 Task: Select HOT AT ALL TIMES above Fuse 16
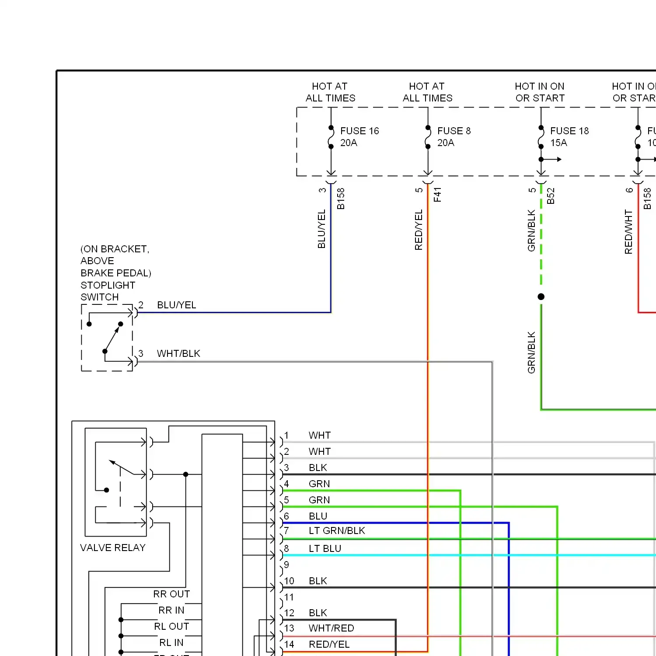331,92
